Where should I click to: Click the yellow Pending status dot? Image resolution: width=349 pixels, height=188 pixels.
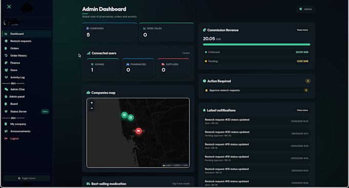206,61
